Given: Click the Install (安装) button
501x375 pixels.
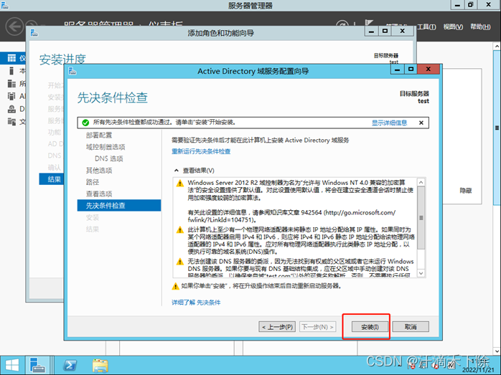Looking at the screenshot, I should [370, 326].
